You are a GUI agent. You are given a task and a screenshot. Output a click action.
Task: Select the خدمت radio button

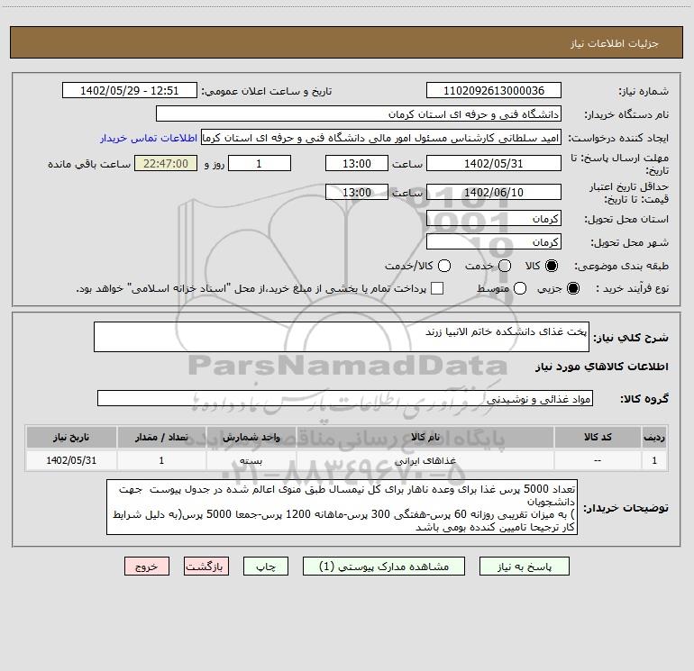pos(505,266)
